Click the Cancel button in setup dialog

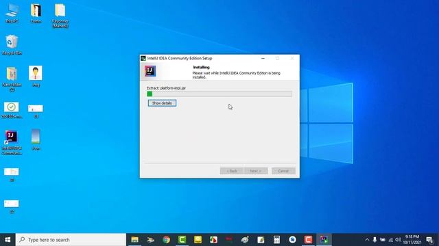pos(283,171)
